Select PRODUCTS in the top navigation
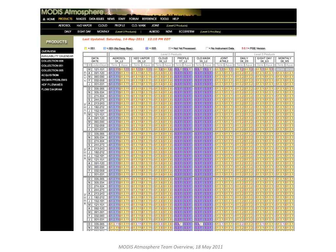This screenshot has width=336, height=252. click(65, 19)
